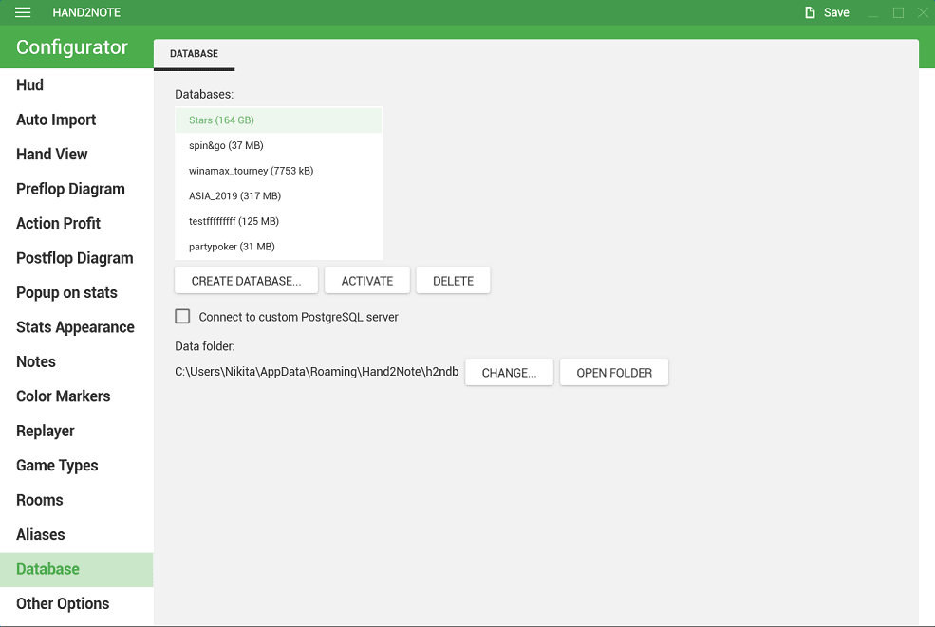Click the DELETE database button
Screen dimensions: 935x627
(x=453, y=281)
